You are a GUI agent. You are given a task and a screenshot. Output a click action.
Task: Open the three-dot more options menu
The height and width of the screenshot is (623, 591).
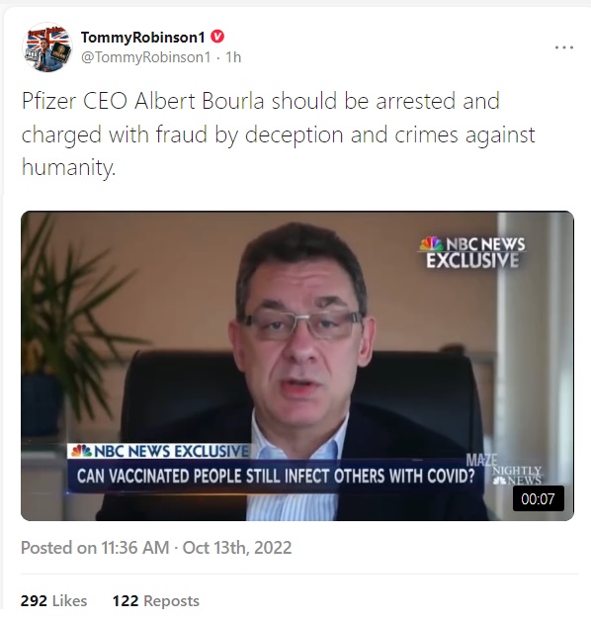pos(564,47)
